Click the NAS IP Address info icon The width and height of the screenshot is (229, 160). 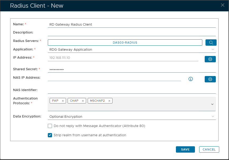[x=191, y=79]
